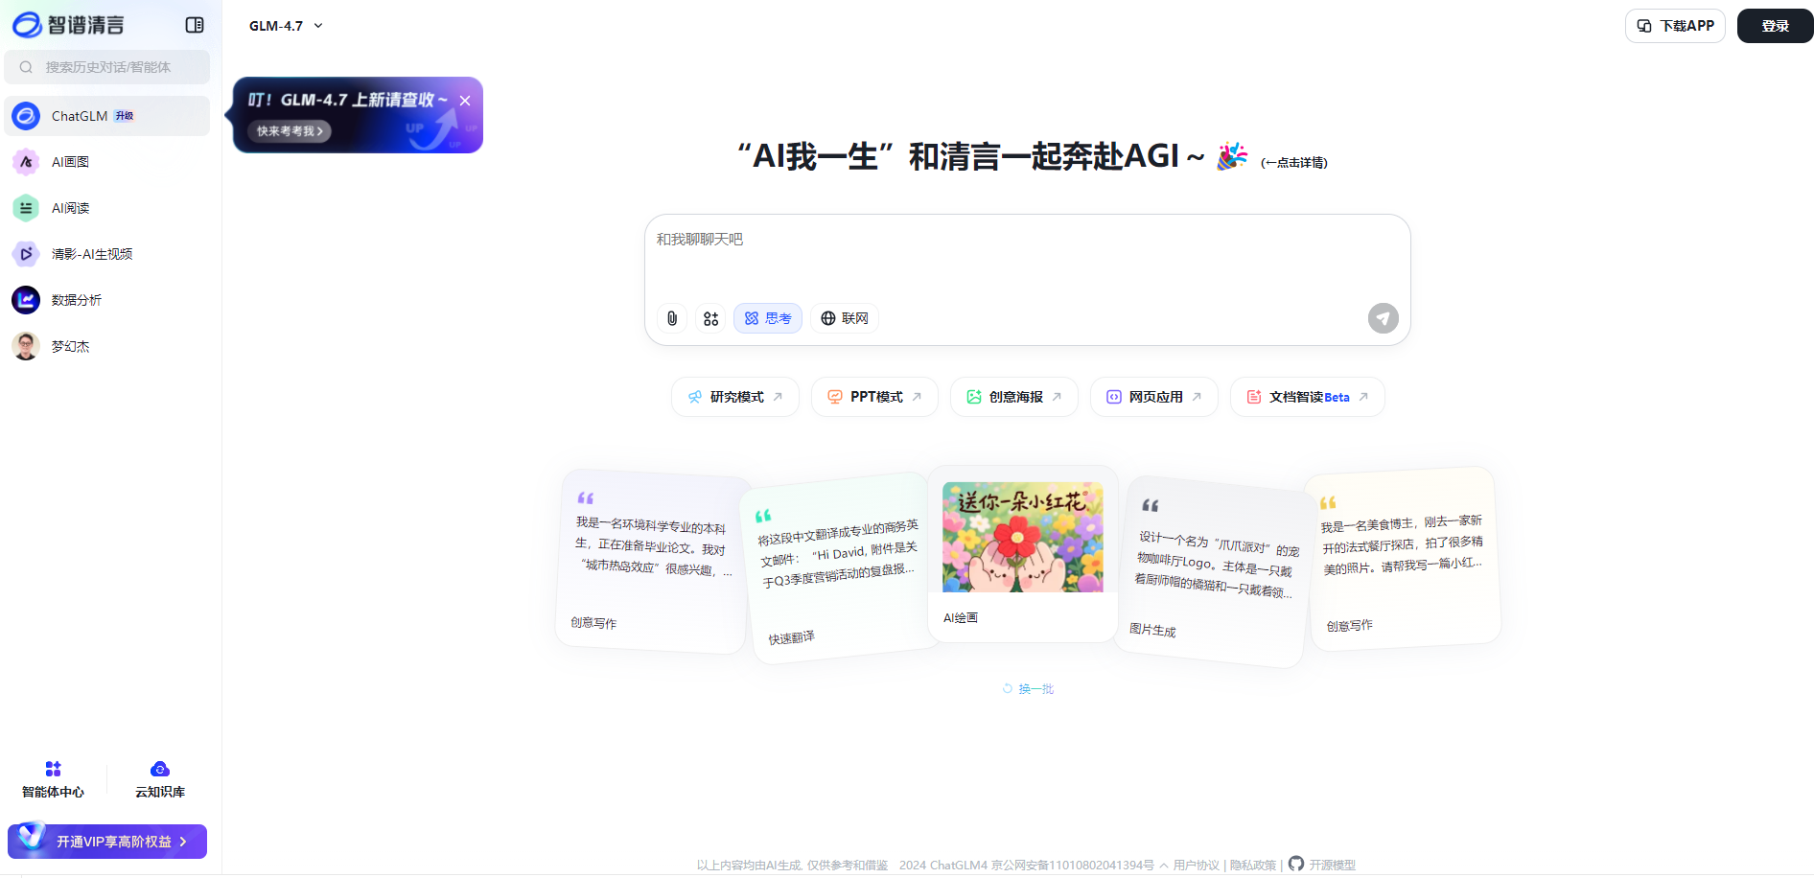Image resolution: width=1814 pixels, height=878 pixels.
Task: Open the 智能体中心 panel
Action: (52, 777)
